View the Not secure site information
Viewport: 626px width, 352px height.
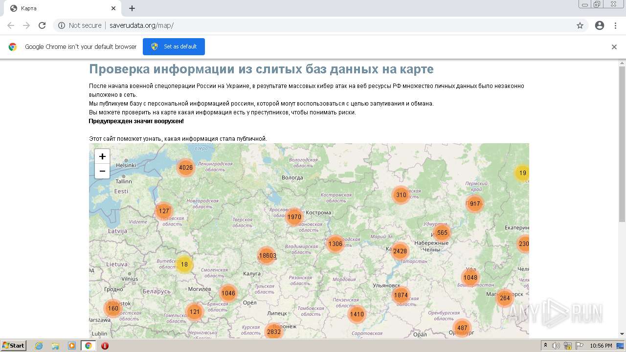pos(80,25)
